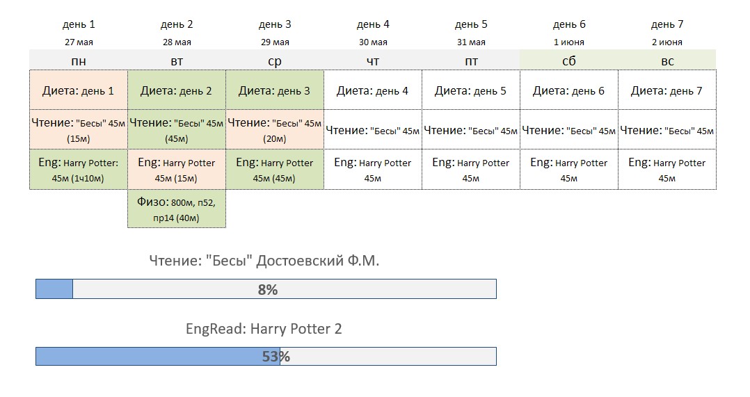Image resolution: width=750 pixels, height=397 pixels.
Task: Select Wednesday's Чтение "Бесы" (20м) cell
Action: pos(275,130)
